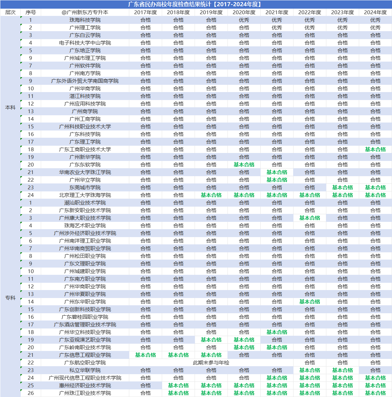Viewport: 392px width, 397px height.
Task: Select 东莞城市学院's 2023年度 基本合格 cell
Action: click(343, 187)
